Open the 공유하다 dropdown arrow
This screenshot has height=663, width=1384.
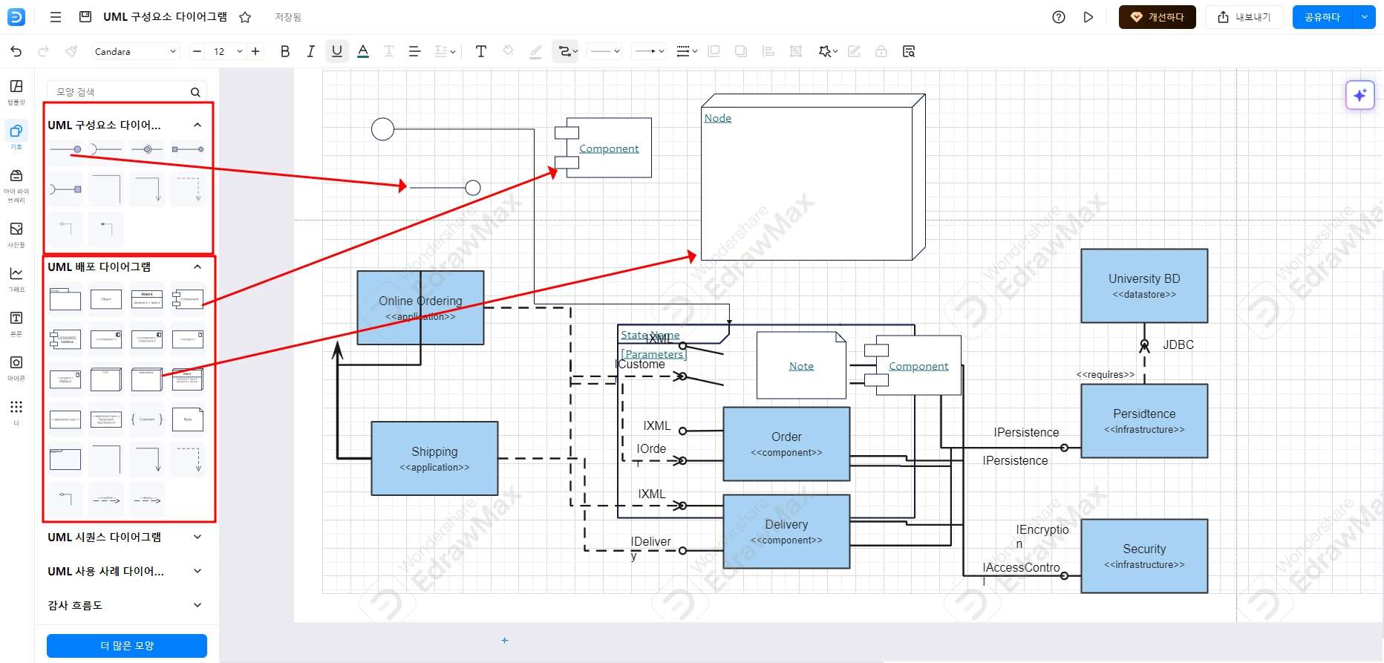click(1365, 17)
